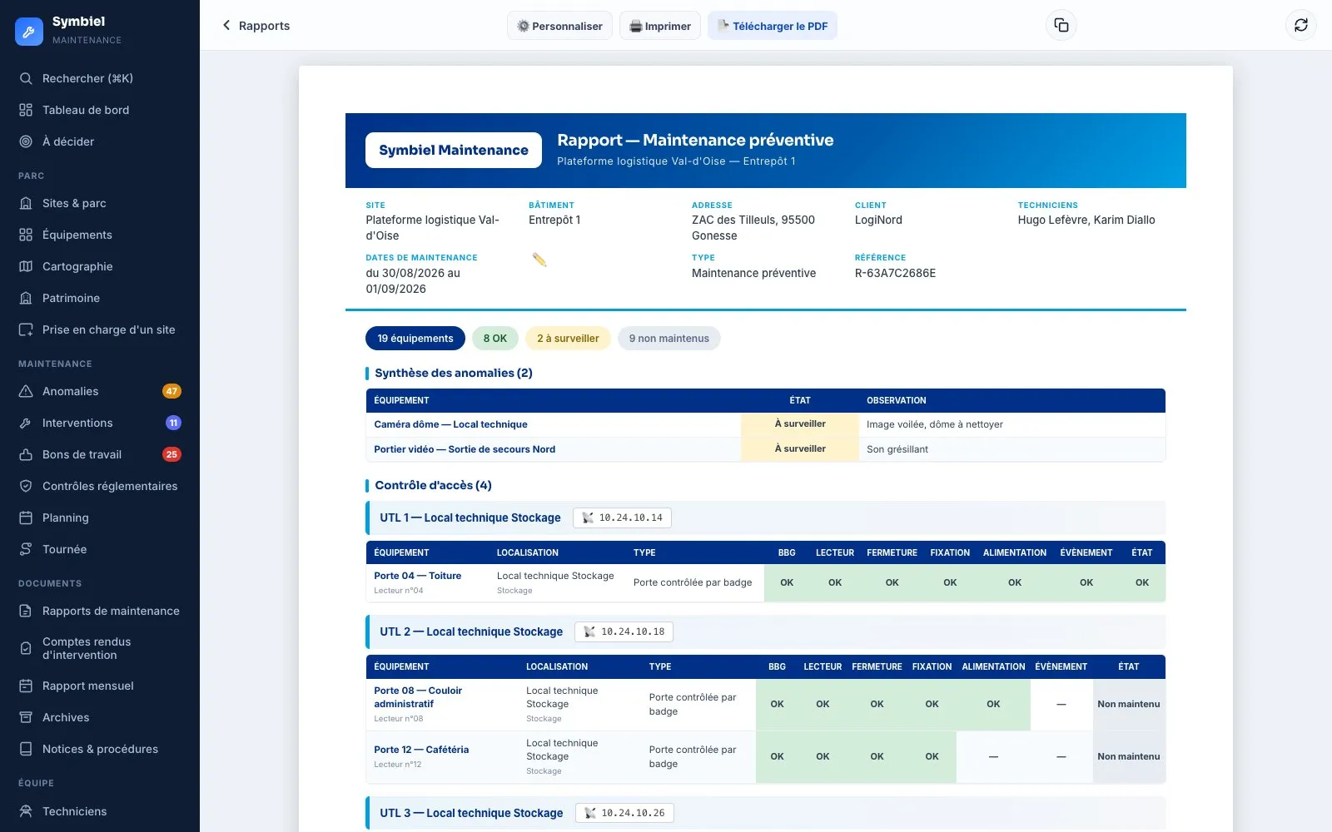Click the 10.24.10.18 IP address badge

[624, 631]
